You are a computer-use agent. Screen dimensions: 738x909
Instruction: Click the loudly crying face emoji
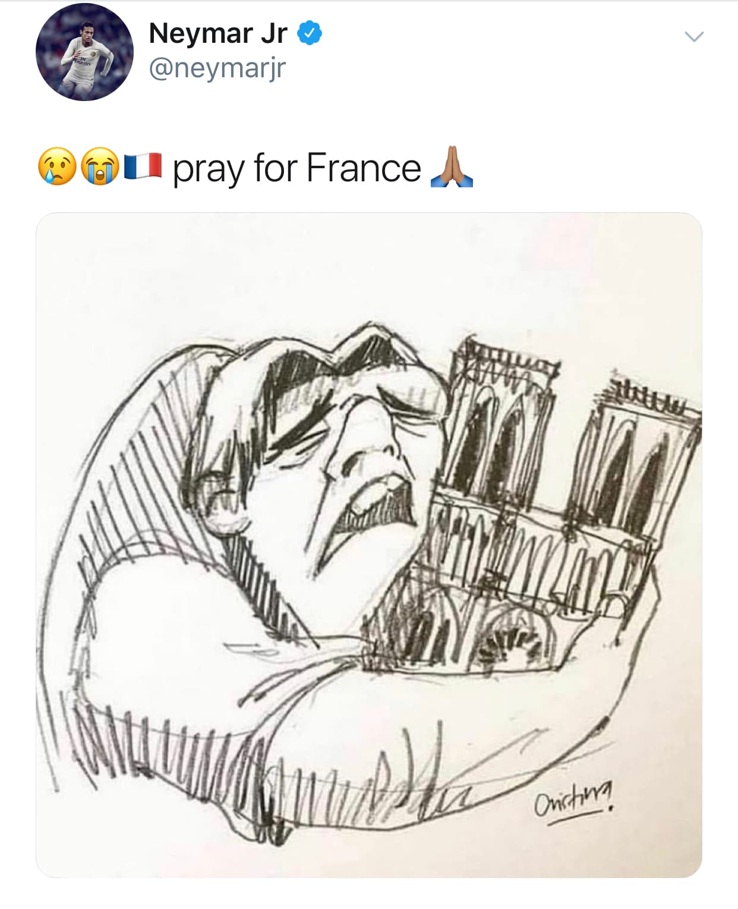click(100, 167)
